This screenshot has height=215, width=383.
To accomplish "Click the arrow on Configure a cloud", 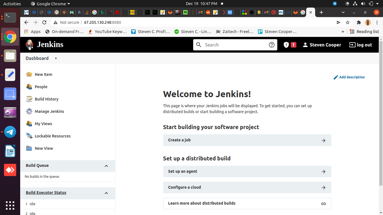I will pos(324,188).
